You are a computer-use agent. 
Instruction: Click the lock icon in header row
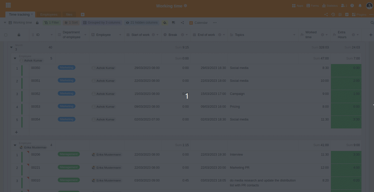[19, 35]
